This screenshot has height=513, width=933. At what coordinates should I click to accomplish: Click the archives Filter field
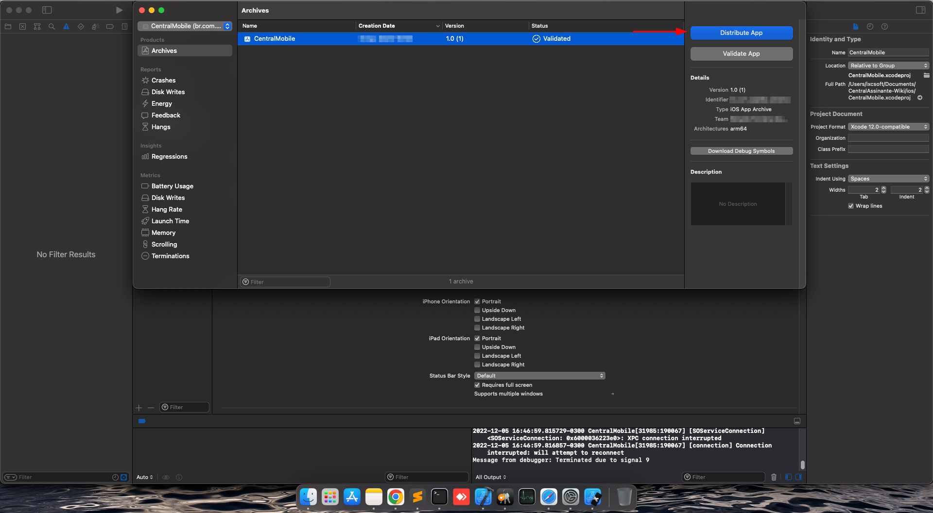285,282
